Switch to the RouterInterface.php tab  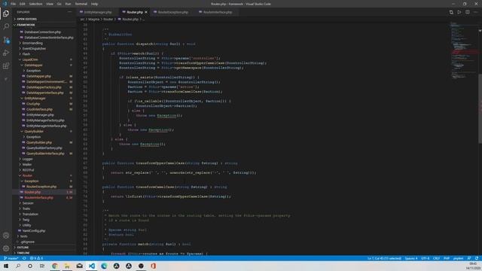pos(218,12)
